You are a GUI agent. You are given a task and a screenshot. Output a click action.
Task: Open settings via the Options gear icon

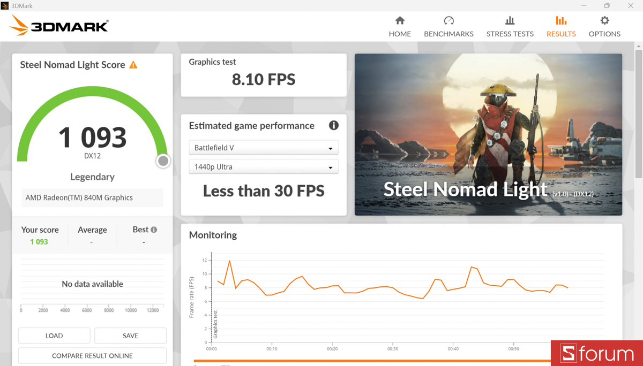[604, 19]
